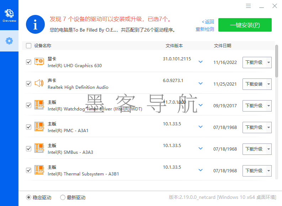Uncheck the Intel Watchdog Timer Driver checkbox
282x206 pixels.
[28, 105]
